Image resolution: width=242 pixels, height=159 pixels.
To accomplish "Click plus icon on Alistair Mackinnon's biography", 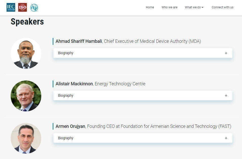I will point(226,96).
